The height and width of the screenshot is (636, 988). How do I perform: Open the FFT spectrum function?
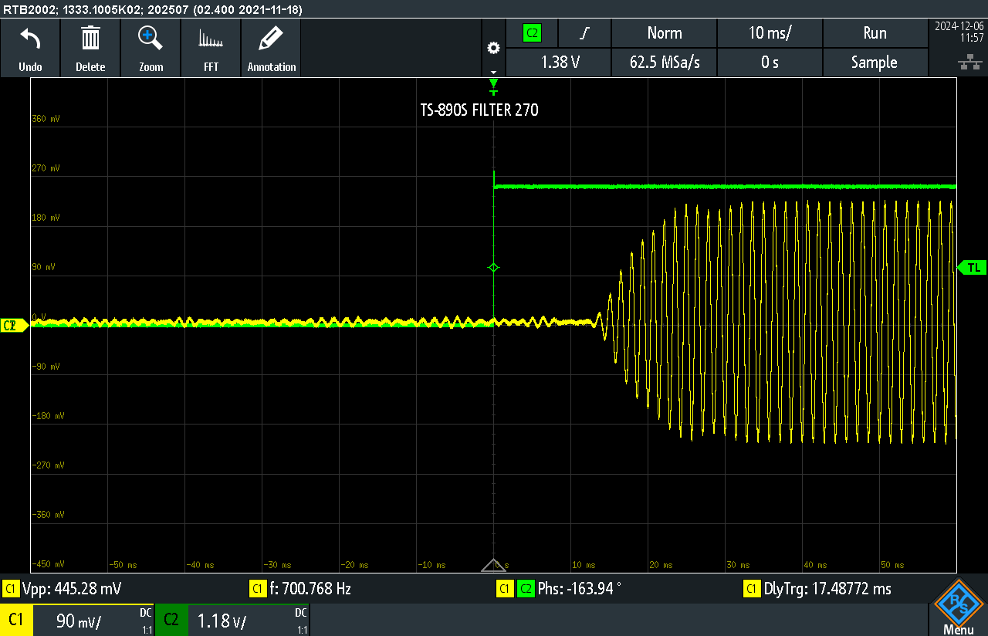coord(211,47)
